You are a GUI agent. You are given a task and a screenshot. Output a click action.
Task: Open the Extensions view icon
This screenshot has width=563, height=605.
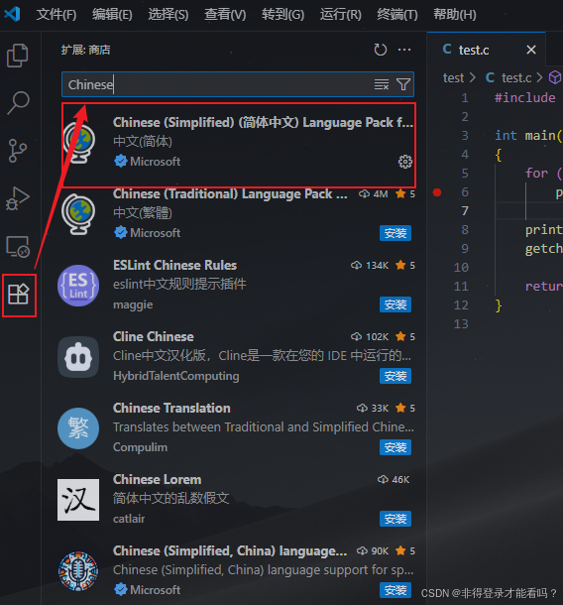19,295
